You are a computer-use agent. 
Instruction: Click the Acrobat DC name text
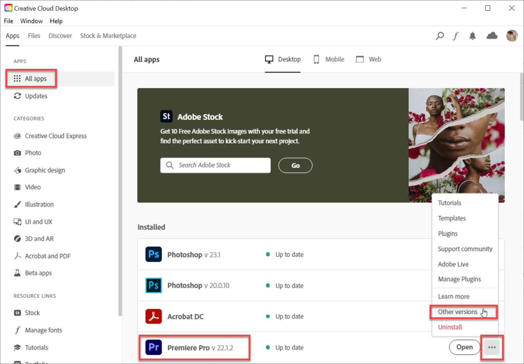point(185,317)
